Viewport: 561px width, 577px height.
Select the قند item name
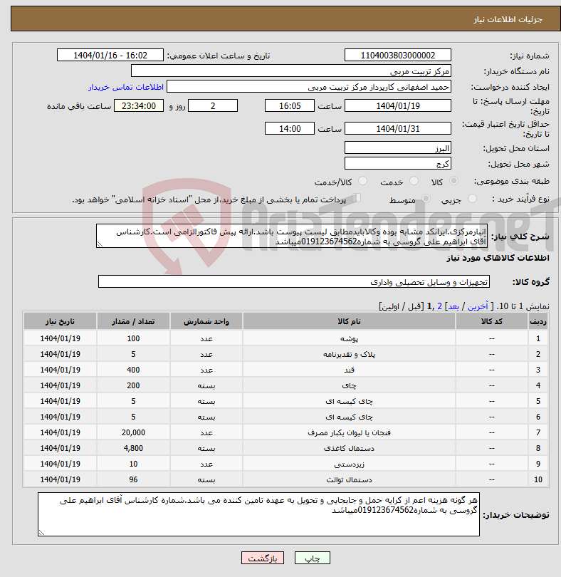tap(349, 370)
